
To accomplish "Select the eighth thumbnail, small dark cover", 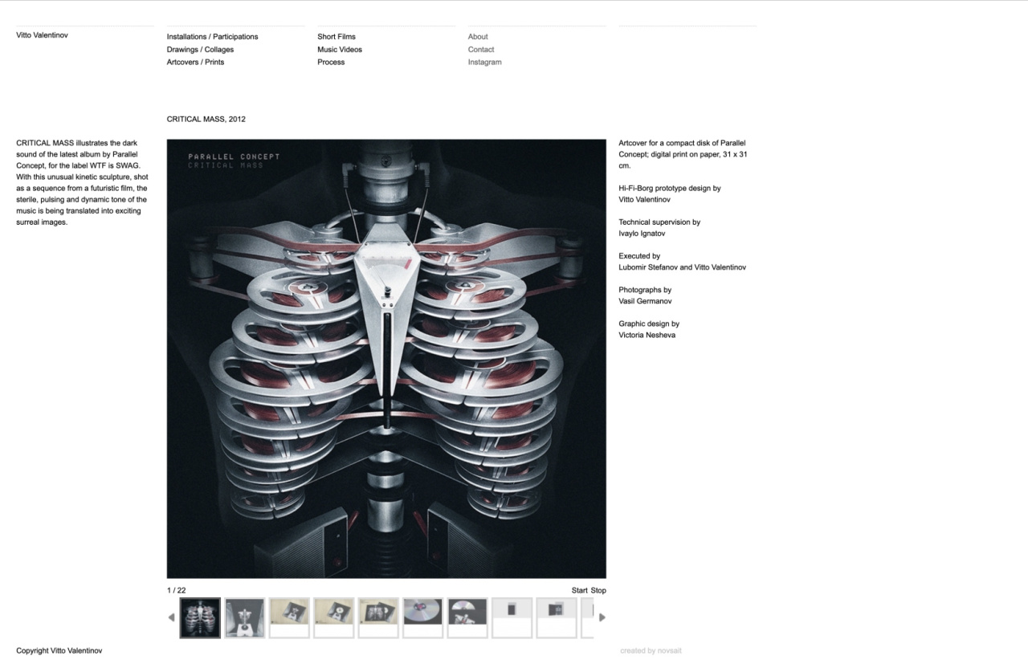I will (x=512, y=617).
